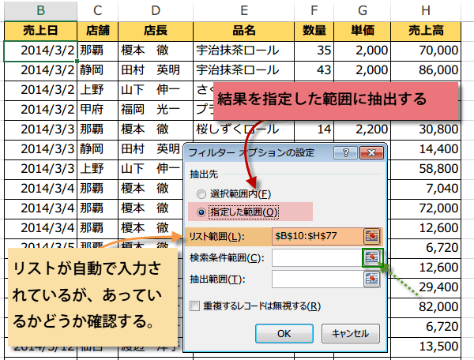Select column F header
The width and height of the screenshot is (474, 360).
(314, 10)
